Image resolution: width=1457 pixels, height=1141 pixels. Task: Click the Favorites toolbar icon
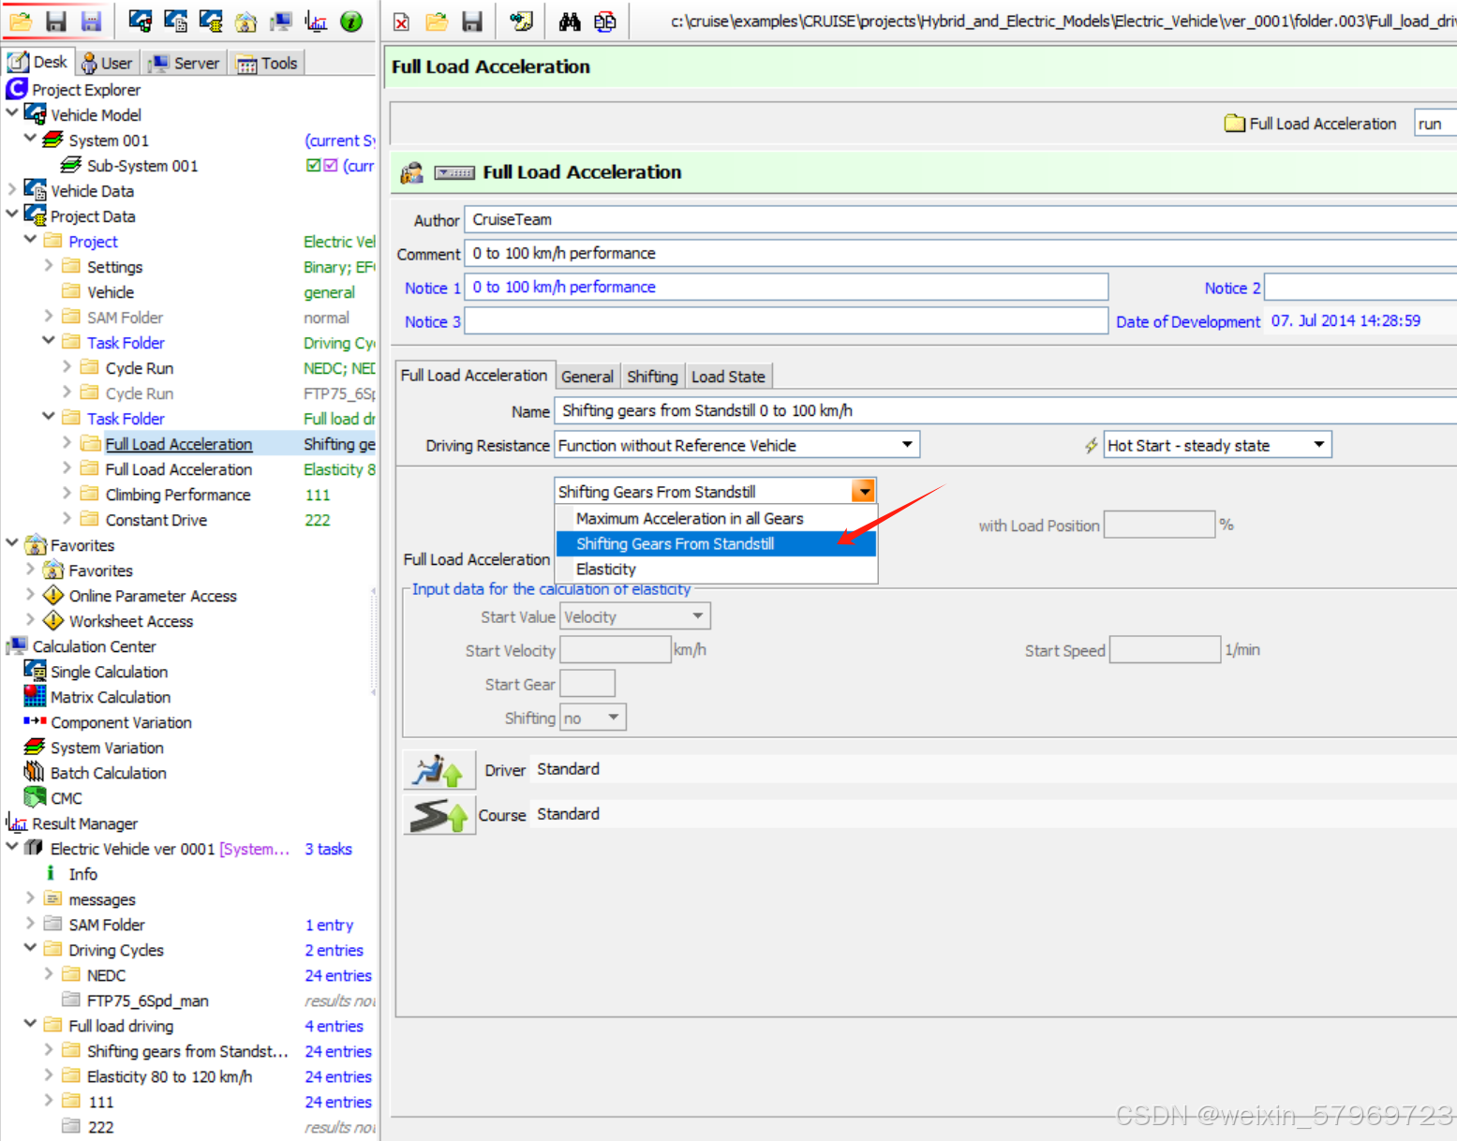pos(245,21)
